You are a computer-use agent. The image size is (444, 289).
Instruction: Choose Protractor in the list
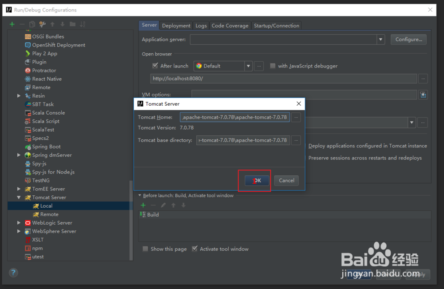[x=40, y=71]
